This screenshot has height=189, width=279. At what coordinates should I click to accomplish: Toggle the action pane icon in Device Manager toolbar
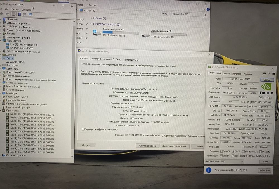point(24,15)
